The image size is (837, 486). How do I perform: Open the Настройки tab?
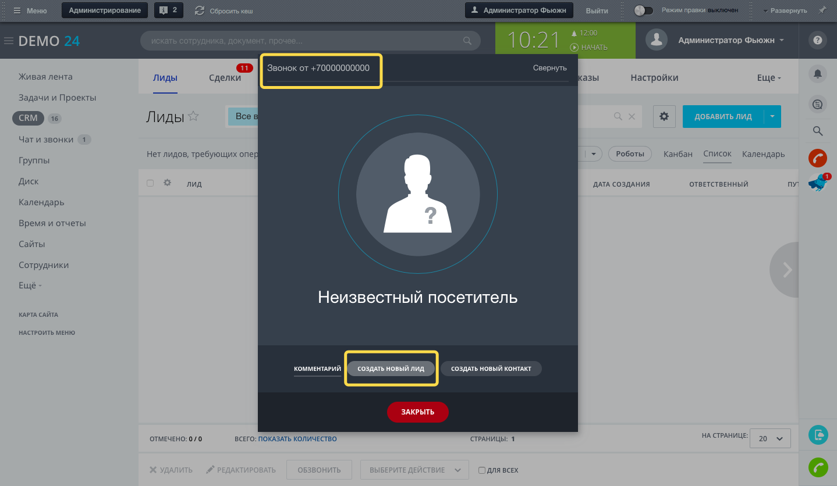tap(653, 77)
